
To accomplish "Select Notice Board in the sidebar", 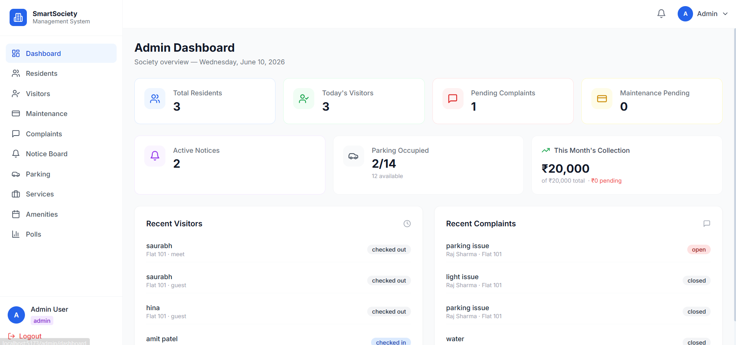I will point(61,154).
